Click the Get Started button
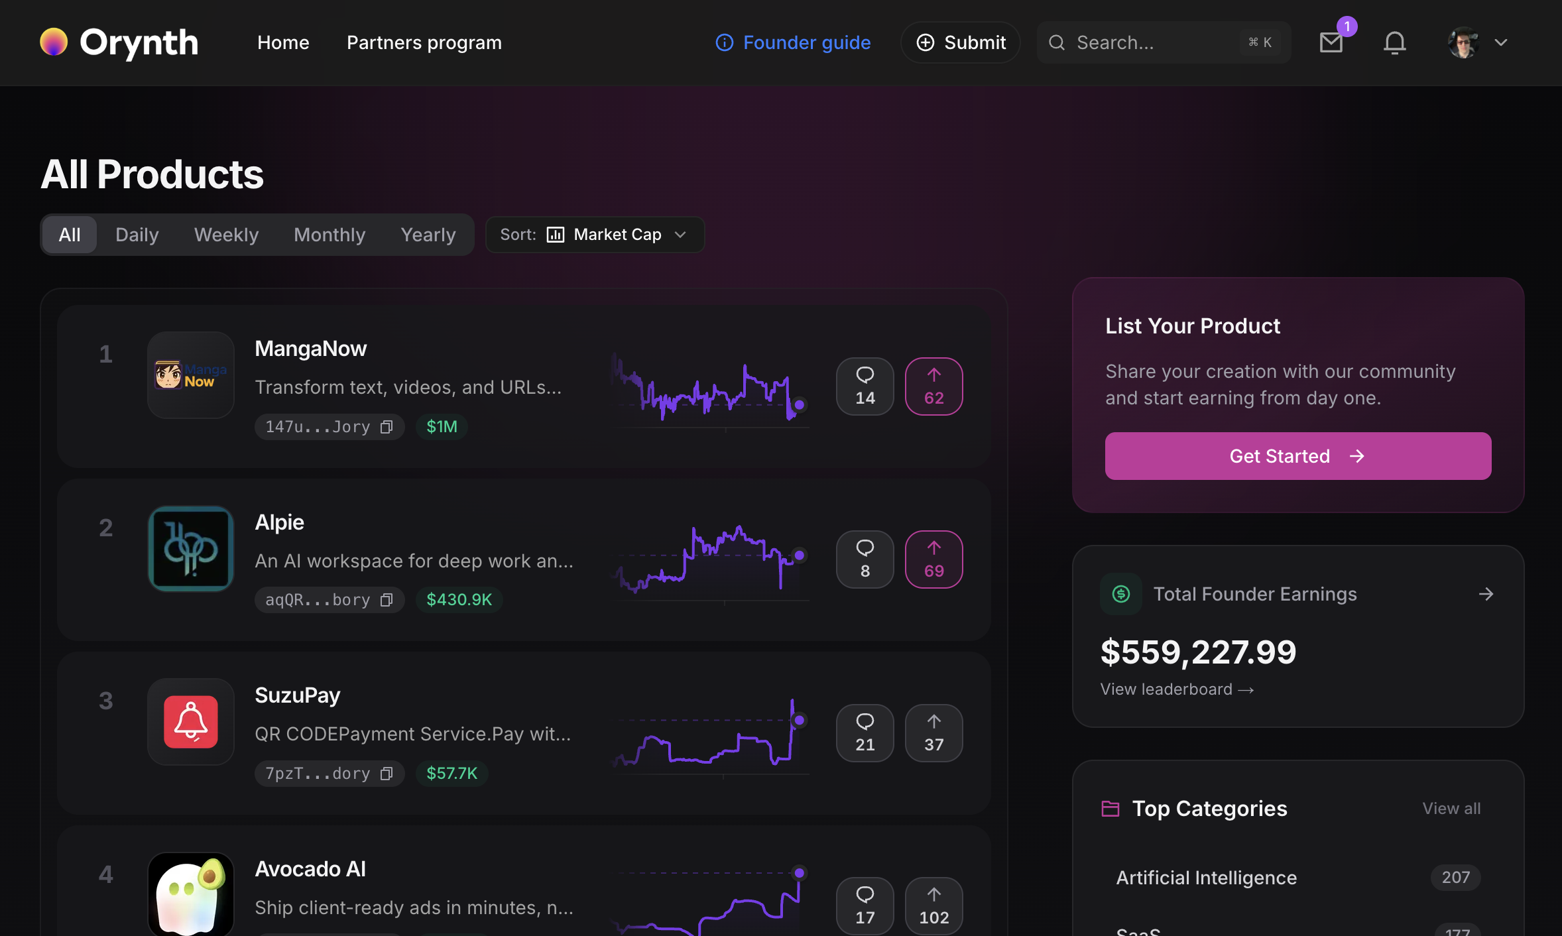Viewport: 1562px width, 936px height. pos(1297,456)
